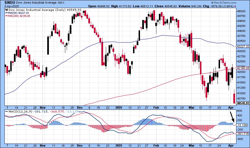The image size is (250, 148).
Task: Click the 42500 price axis label
Action: [x=241, y=62]
